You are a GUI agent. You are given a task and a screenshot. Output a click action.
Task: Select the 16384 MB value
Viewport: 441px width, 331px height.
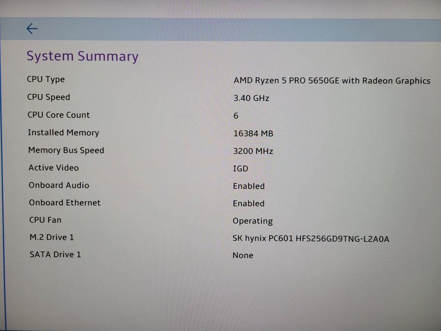253,133
